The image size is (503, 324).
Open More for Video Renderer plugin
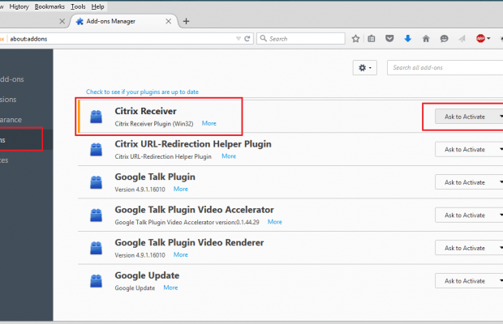(181, 254)
